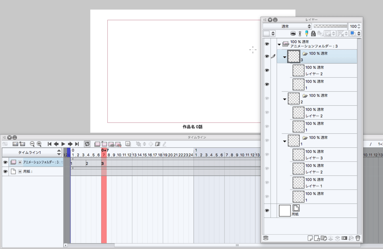Hide アニメーションフォルダー track in timeline
The image size is (383, 249).
[x=5, y=162]
